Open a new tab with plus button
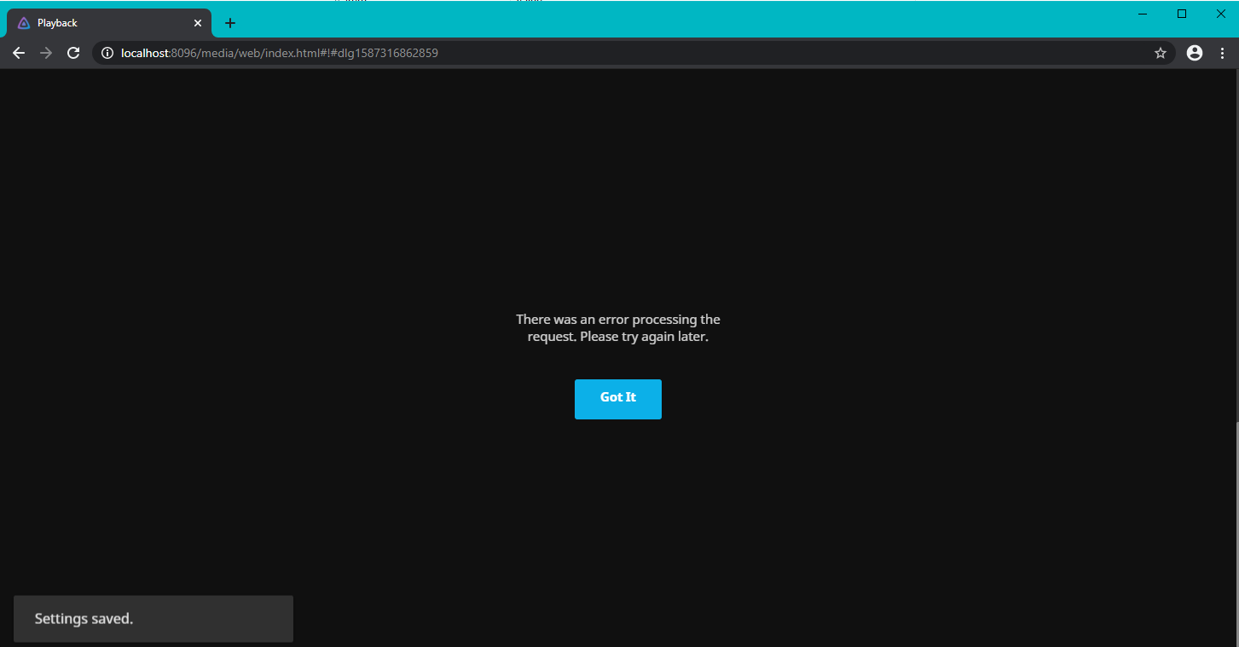 [x=230, y=23]
